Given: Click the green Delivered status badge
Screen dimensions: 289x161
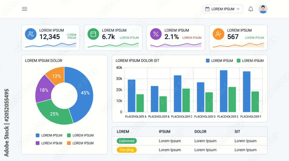Looking at the screenshot, I should (x=127, y=141).
